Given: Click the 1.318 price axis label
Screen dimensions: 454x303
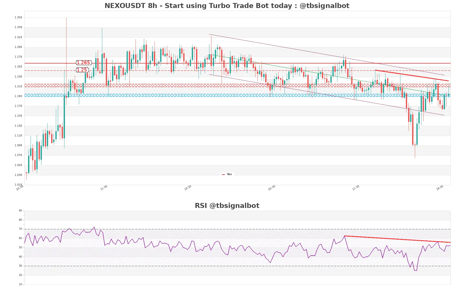Looking at the screenshot, I should pyautogui.click(x=18, y=37).
